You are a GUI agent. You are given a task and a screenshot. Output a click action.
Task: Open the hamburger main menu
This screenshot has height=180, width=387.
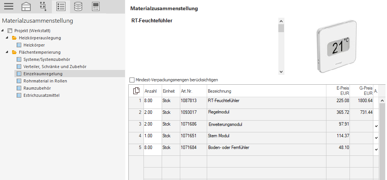[9, 6]
